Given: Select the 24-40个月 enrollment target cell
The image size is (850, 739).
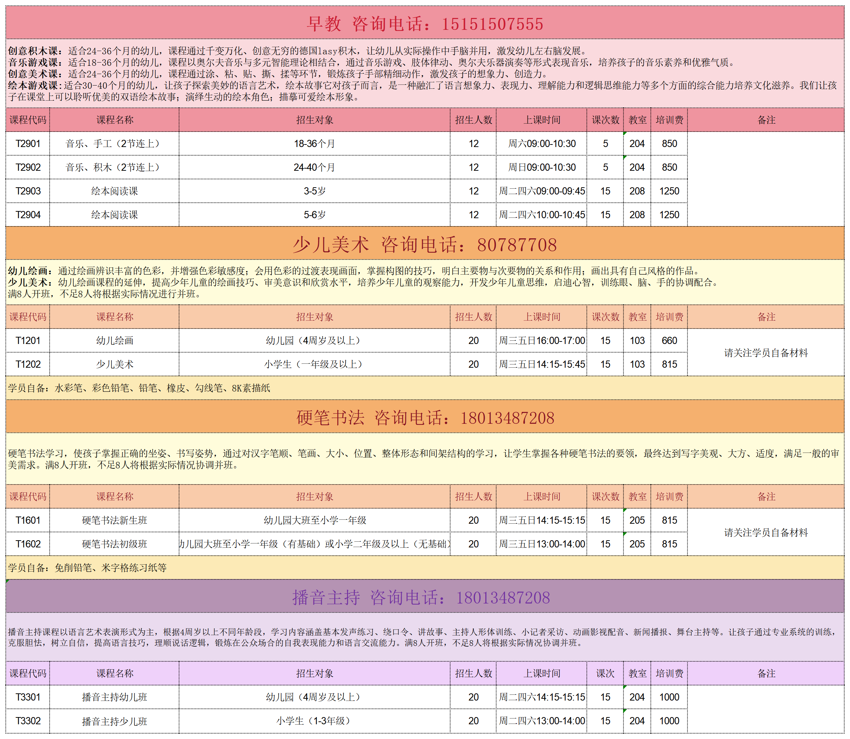Looking at the screenshot, I should click(315, 167).
